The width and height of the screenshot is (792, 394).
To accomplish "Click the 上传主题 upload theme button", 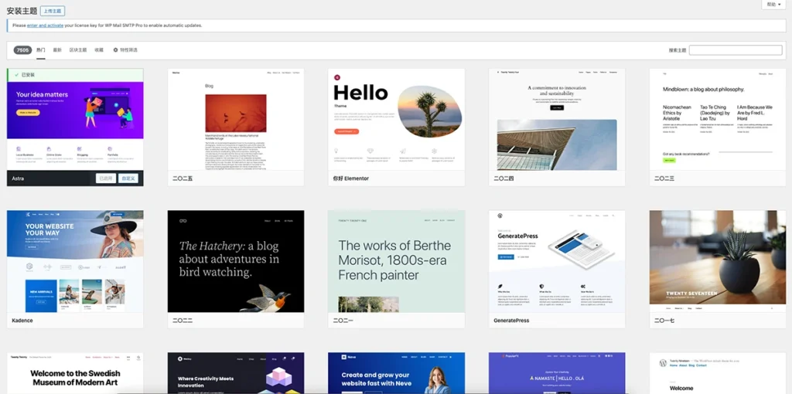I will click(53, 11).
